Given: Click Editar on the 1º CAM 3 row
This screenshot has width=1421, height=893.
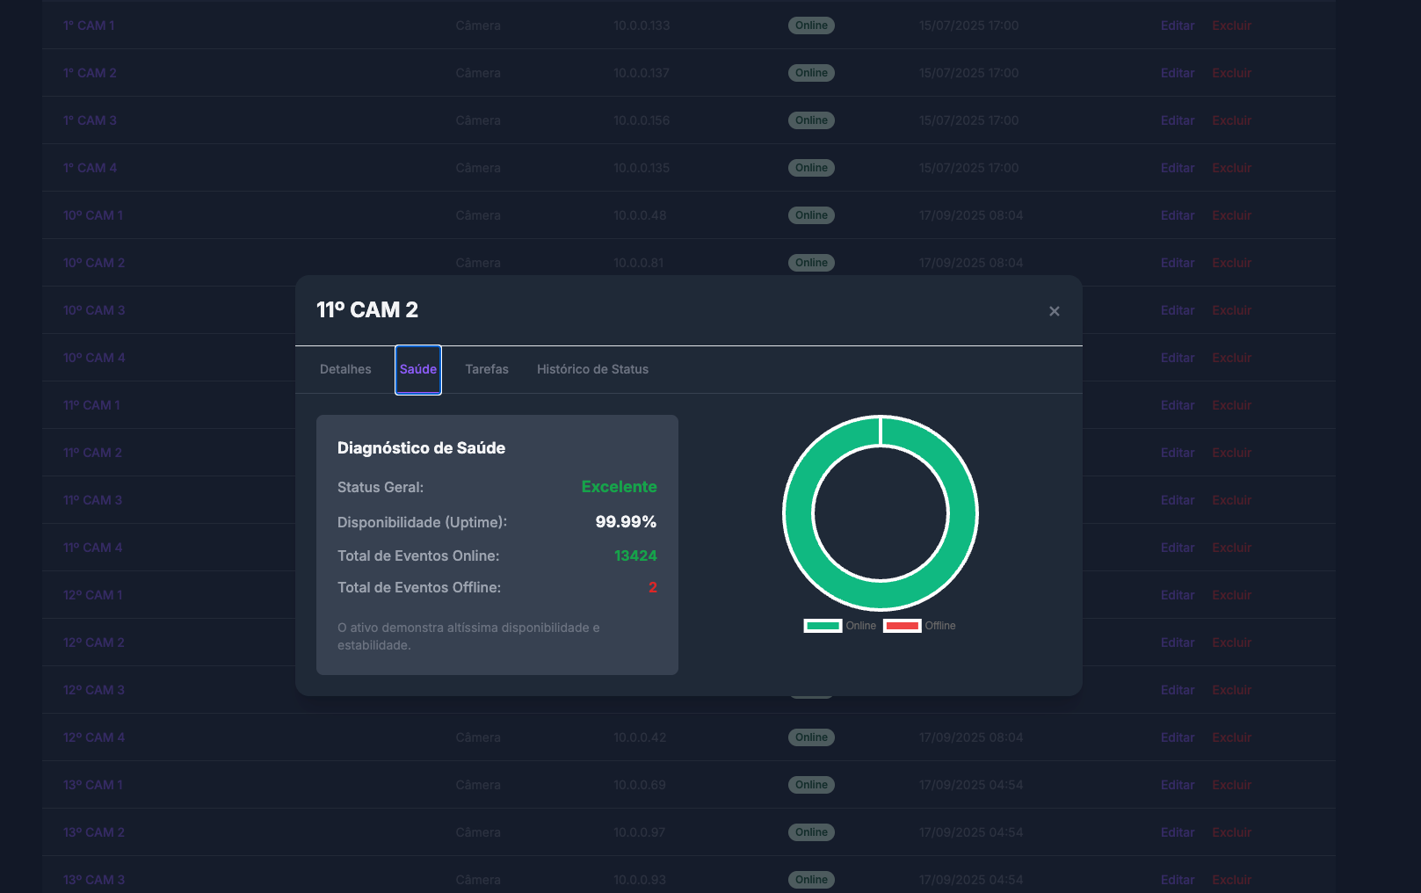Looking at the screenshot, I should [x=1177, y=120].
